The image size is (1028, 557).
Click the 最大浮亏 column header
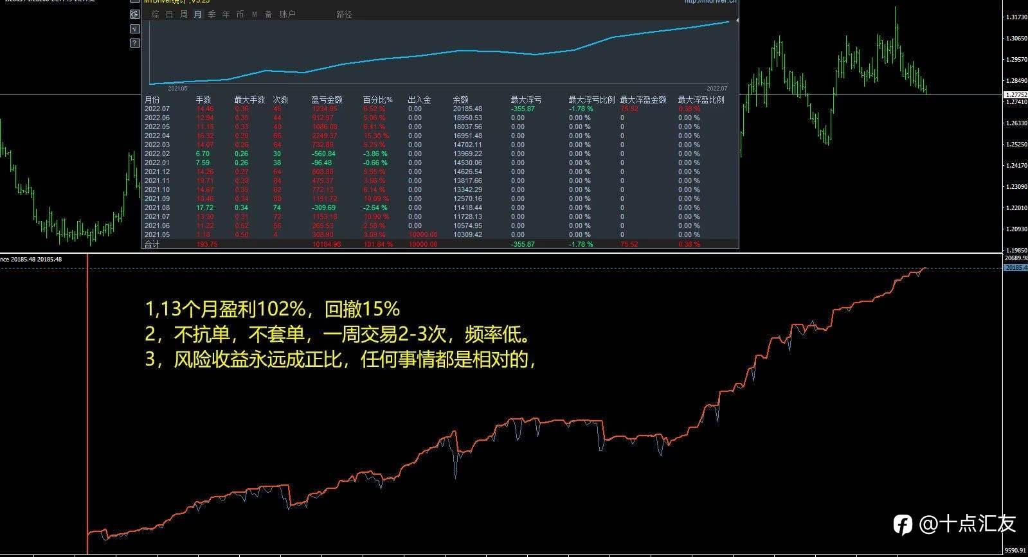(x=526, y=100)
